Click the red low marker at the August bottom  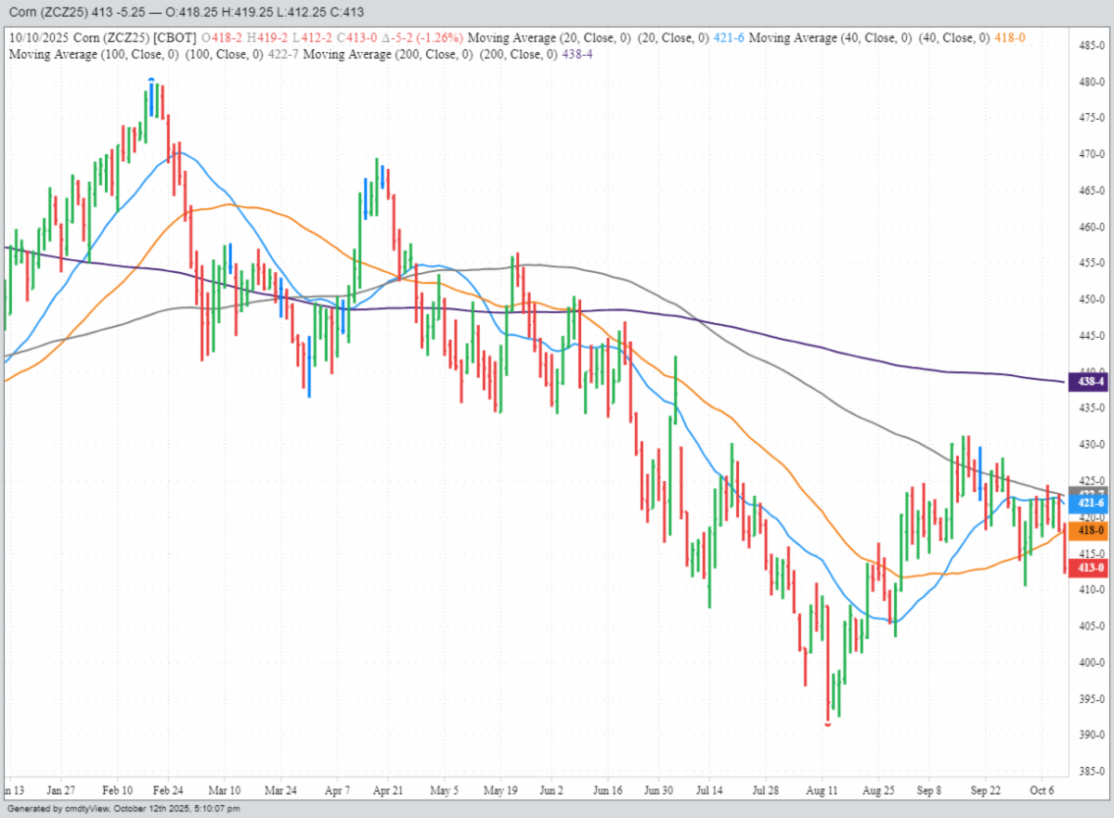coord(827,724)
